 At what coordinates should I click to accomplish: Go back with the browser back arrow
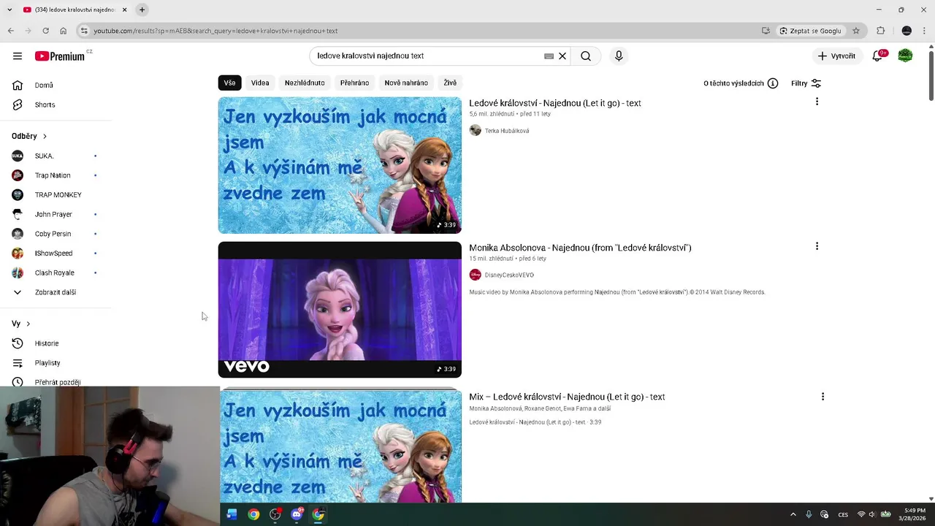[10, 31]
